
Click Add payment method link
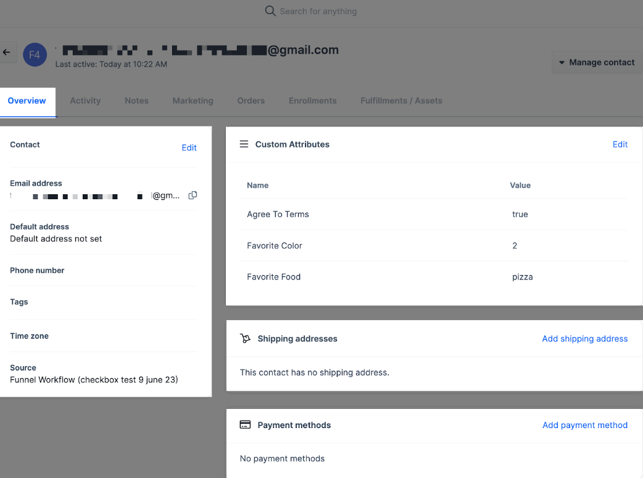coord(585,425)
